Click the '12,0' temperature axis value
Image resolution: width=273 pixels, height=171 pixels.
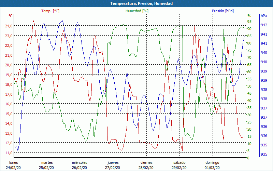coord(9,143)
